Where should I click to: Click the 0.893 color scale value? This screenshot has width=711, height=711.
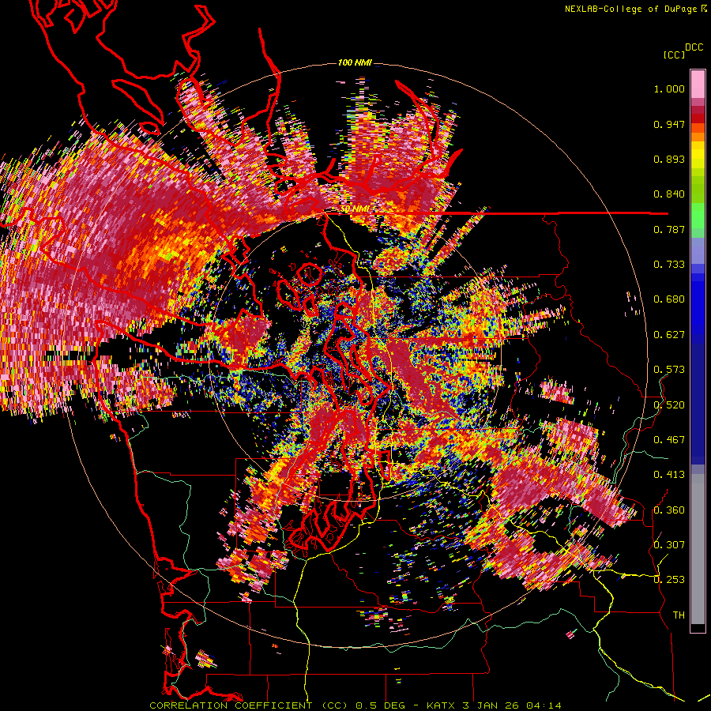coord(669,159)
